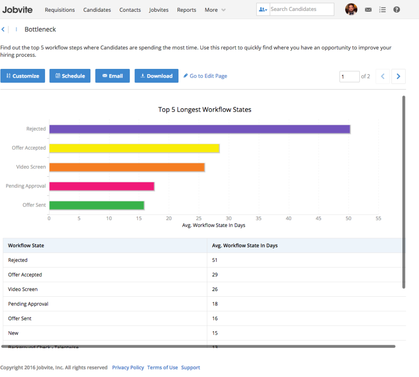Image resolution: width=419 pixels, height=377 pixels.
Task: Open the kebab menu next to Bottleneck
Action: 16,29
